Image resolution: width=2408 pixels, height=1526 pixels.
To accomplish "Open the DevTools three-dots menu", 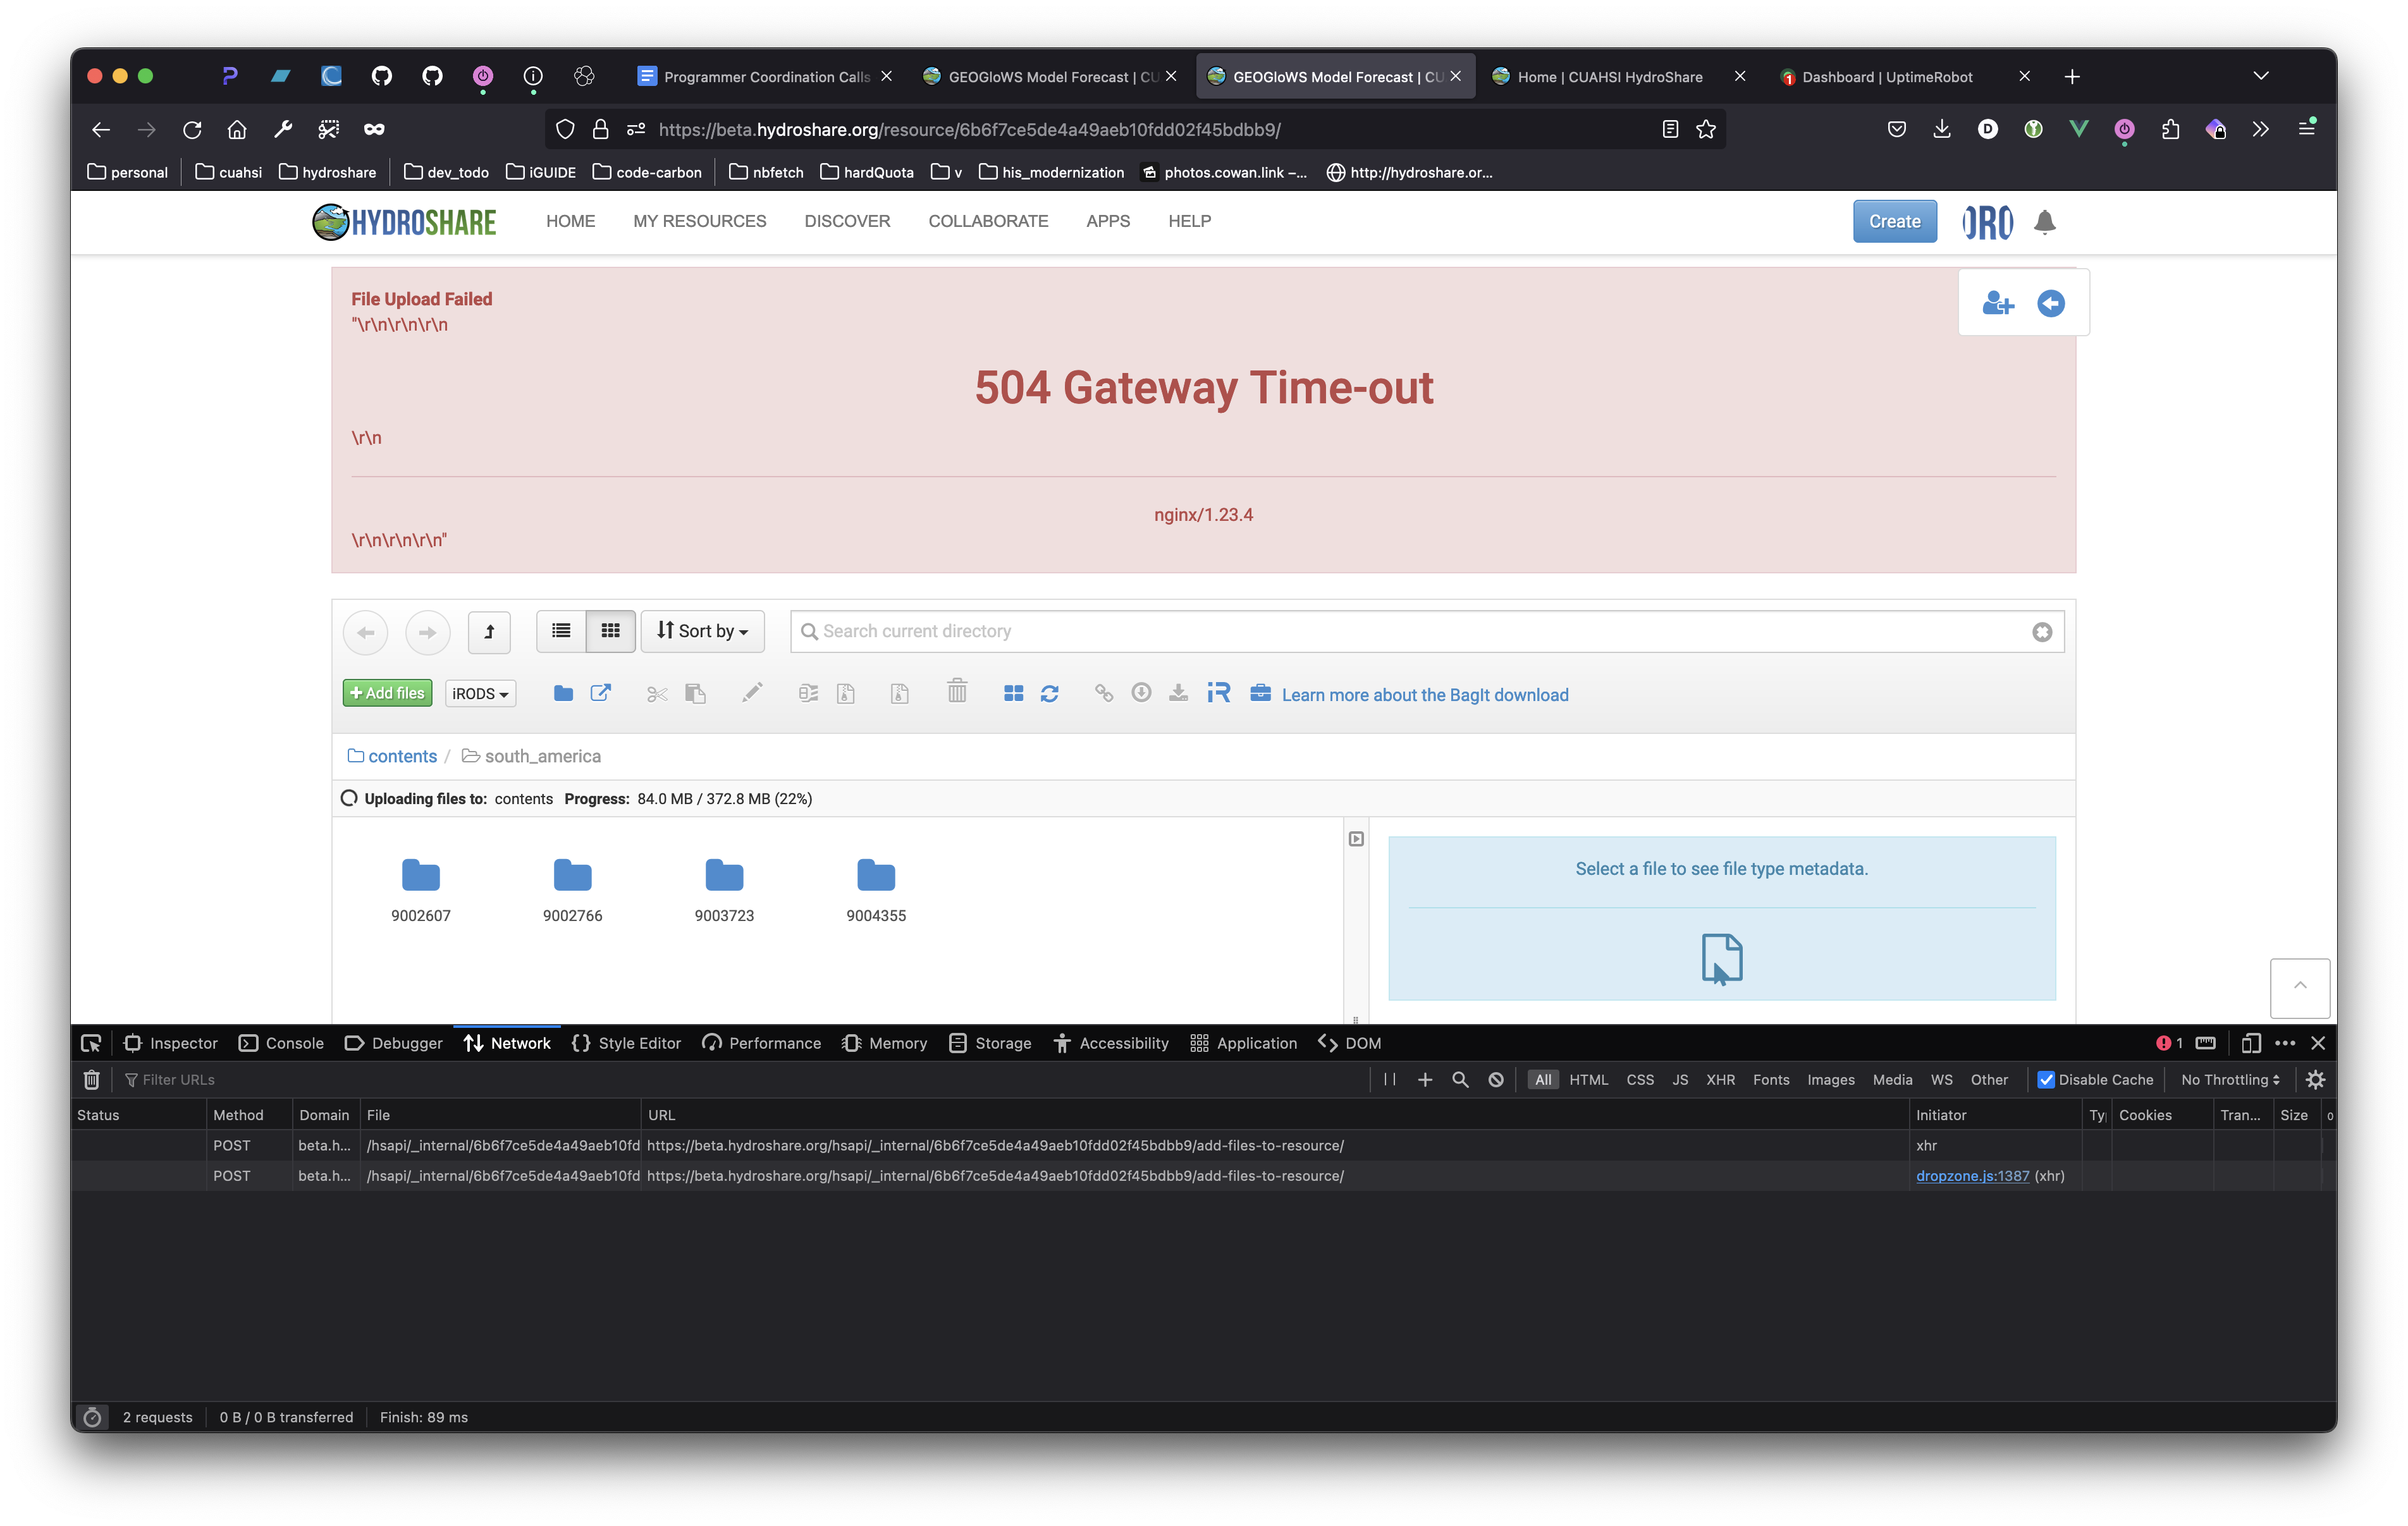I will 2285,1043.
